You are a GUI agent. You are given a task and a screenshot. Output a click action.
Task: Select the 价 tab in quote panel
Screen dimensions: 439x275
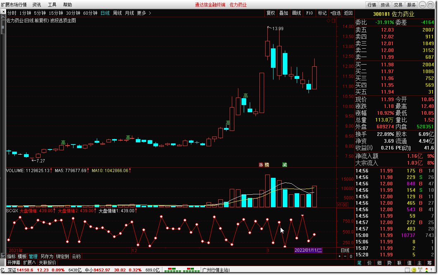click(369, 263)
